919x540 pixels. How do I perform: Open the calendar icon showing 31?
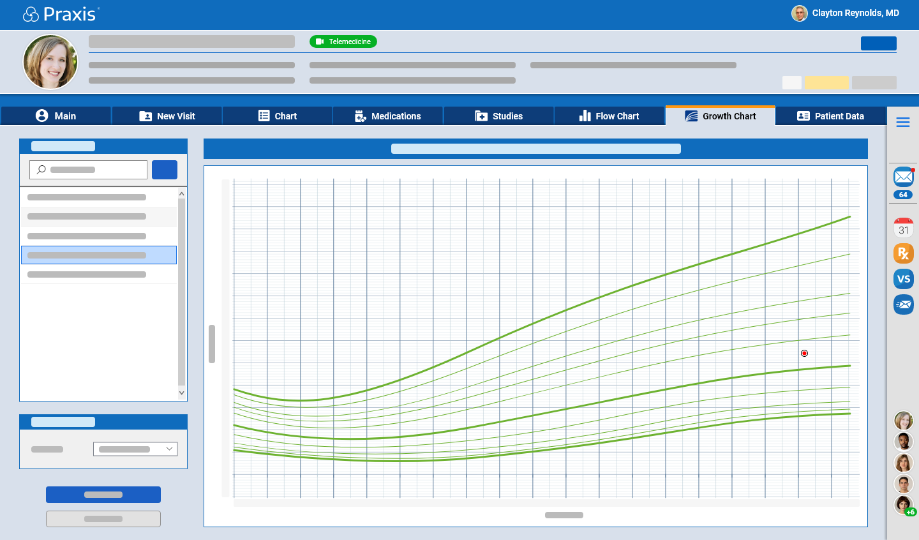pos(904,228)
